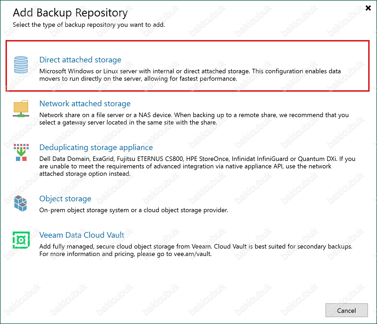Select the Deduplicating storage appliance link
Viewport: 377px width, 324px height.
(96, 147)
